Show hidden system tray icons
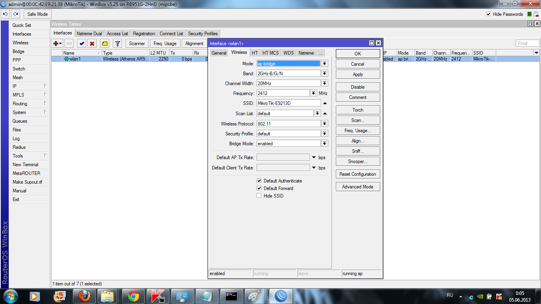The image size is (541, 304). pyautogui.click(x=461, y=296)
